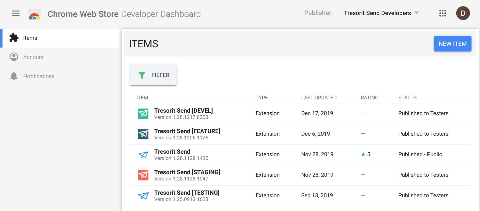The width and height of the screenshot is (480, 211).
Task: Click the ITEMS page heading
Action: 143,44
